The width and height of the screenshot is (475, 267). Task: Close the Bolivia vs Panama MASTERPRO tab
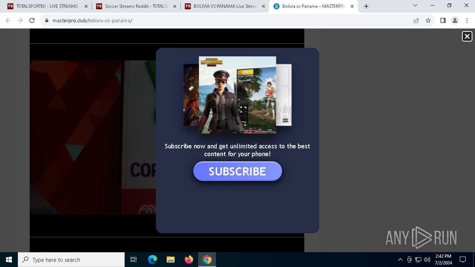point(352,6)
